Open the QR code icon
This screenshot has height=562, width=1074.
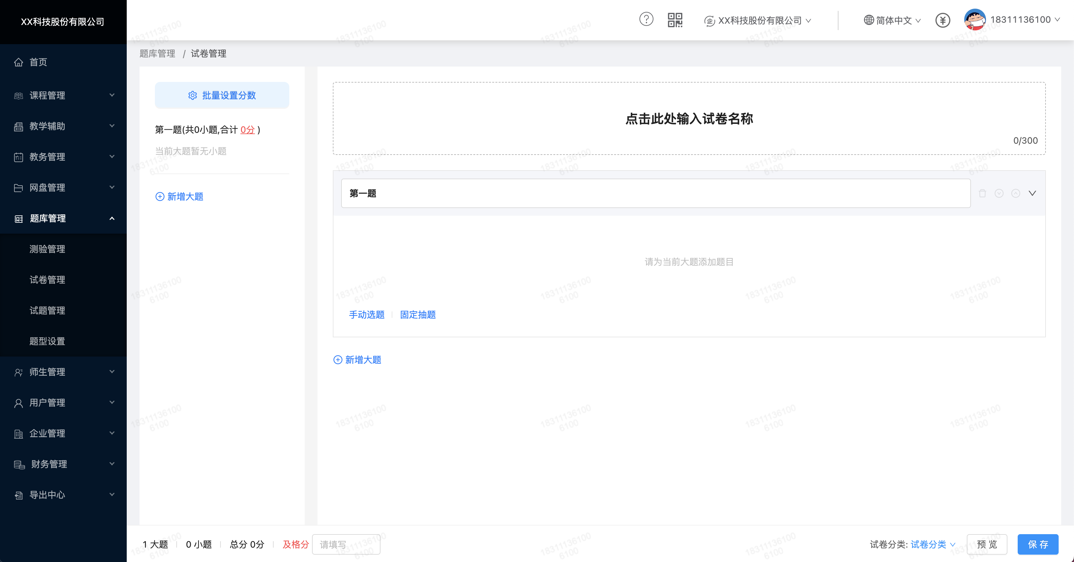[675, 20]
